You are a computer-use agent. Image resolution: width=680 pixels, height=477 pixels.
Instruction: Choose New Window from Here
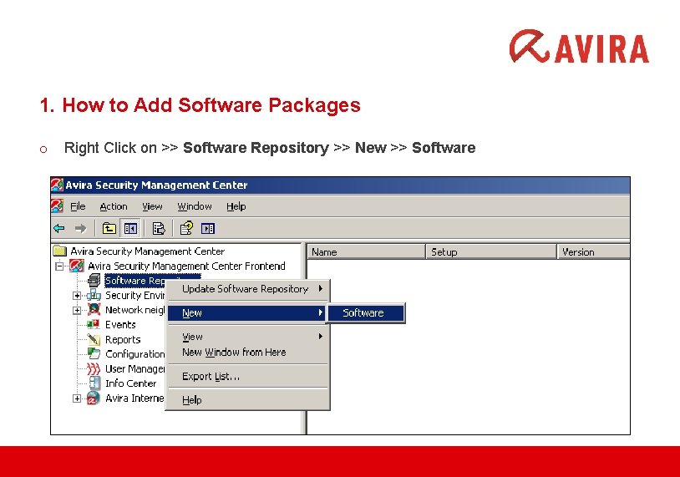tap(247, 353)
